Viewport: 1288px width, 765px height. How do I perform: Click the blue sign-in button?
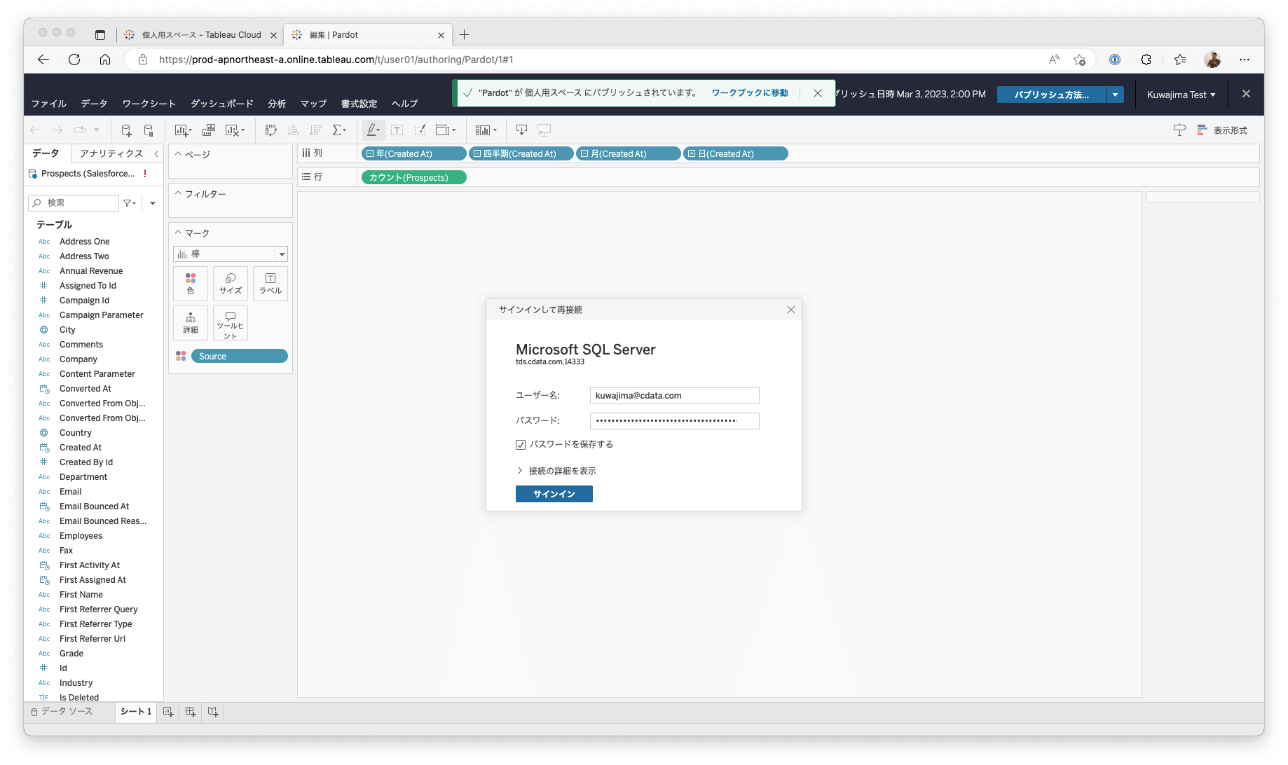click(554, 494)
